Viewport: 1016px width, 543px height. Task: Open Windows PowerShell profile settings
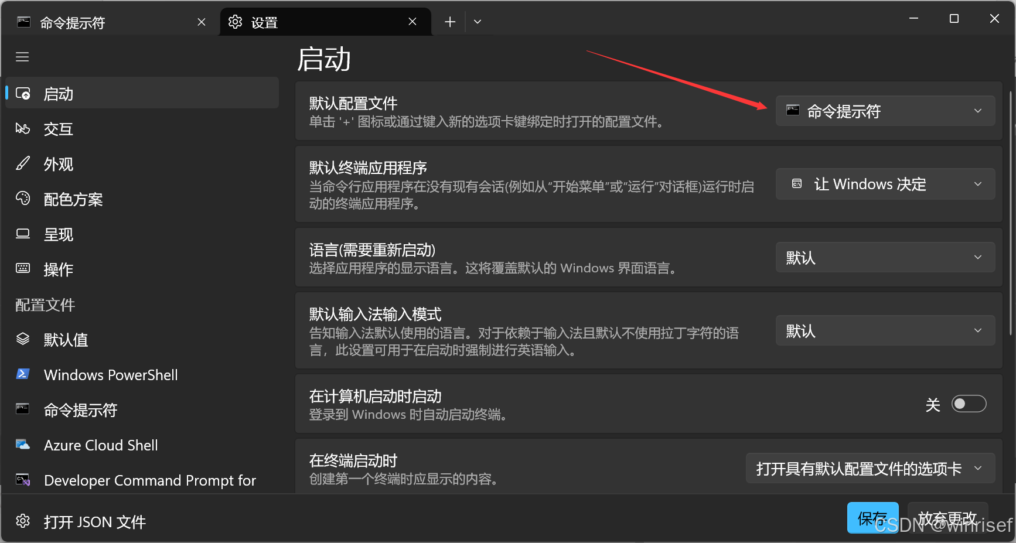click(142, 375)
